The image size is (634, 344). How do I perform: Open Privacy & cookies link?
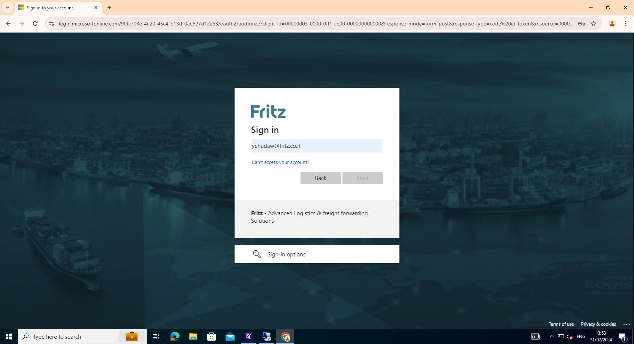pos(598,324)
